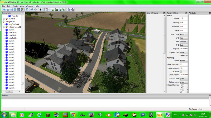
Task: Click the Open file toolbar icon
Action: tap(8, 9)
